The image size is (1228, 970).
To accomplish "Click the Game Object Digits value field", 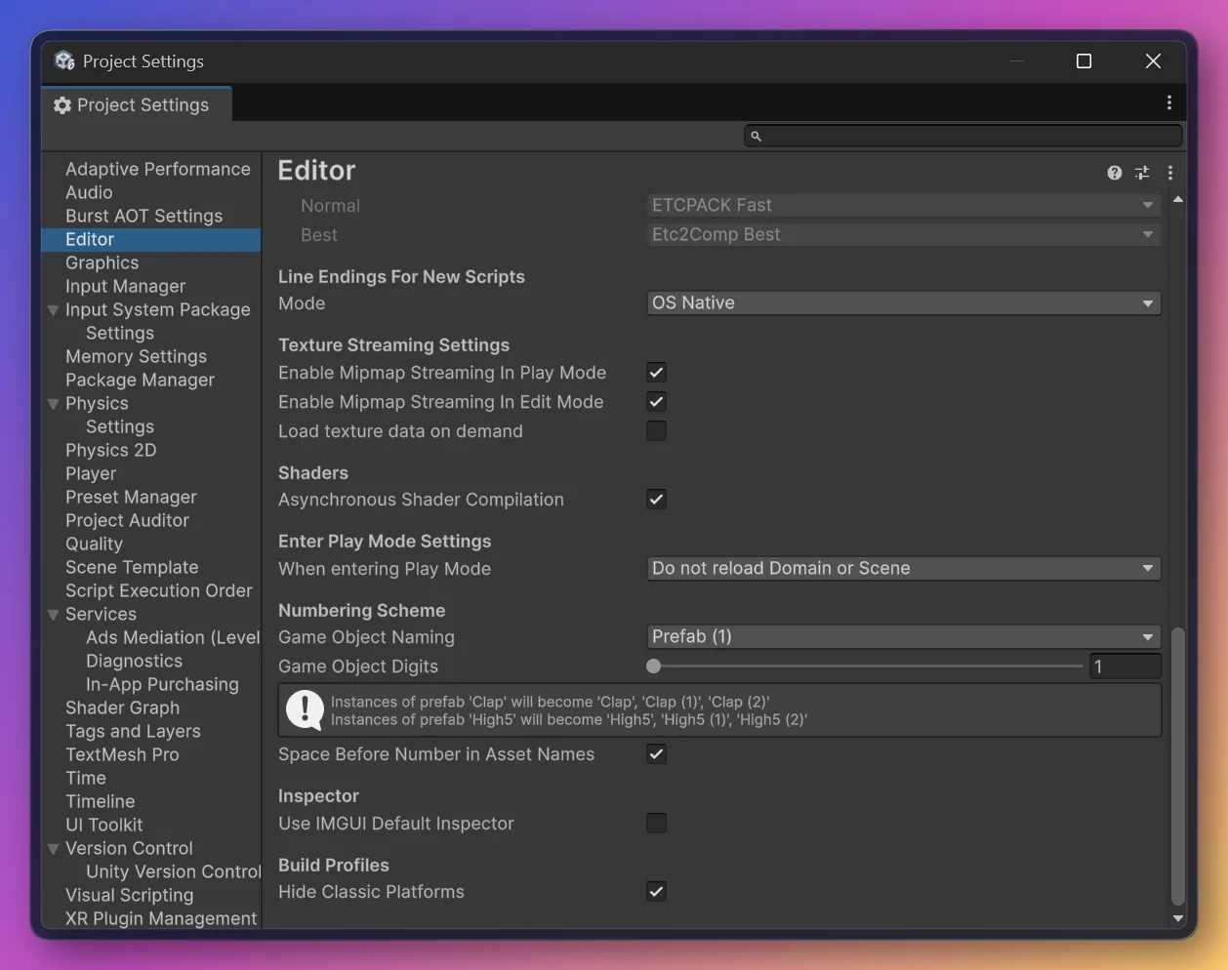I will point(1126,667).
